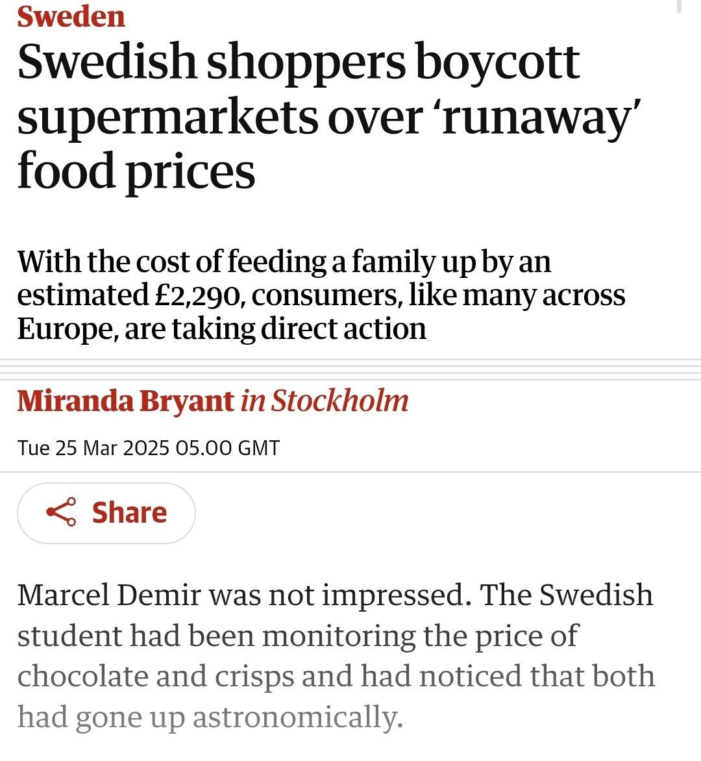Open Miranda Bryant's author page
This screenshot has width=701, height=761.
coord(125,401)
